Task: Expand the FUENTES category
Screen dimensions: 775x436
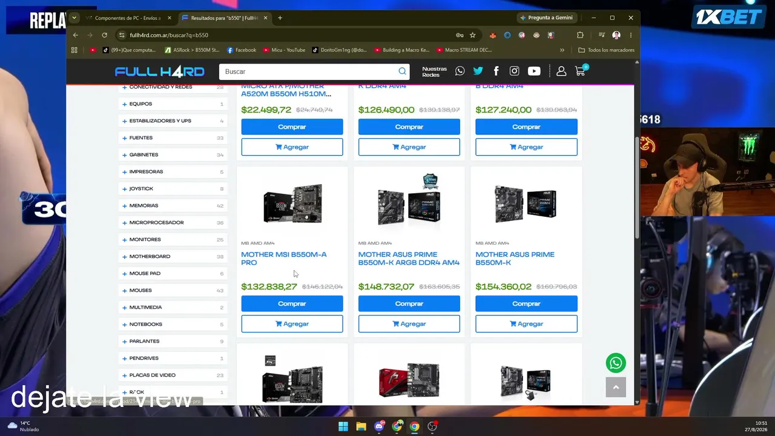Action: pyautogui.click(x=173, y=138)
